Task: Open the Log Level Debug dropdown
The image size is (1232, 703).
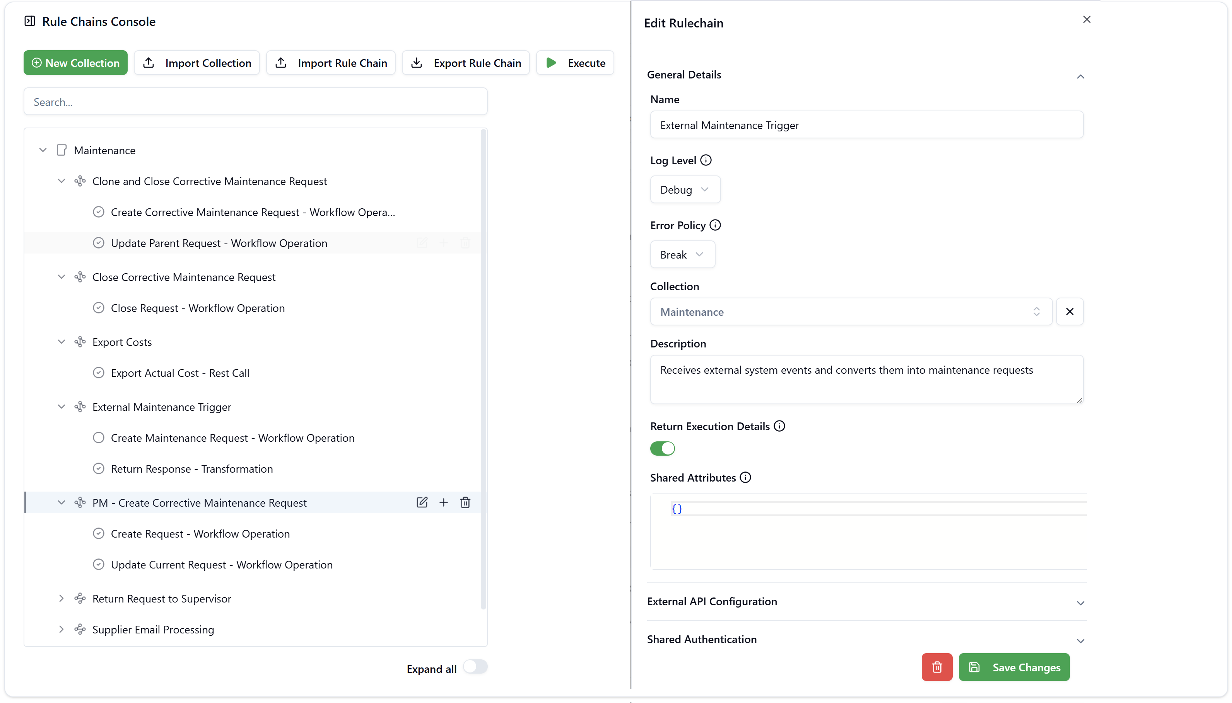Action: (685, 189)
